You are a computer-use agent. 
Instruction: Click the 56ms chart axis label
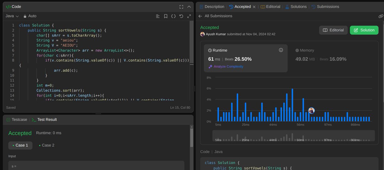300,124
